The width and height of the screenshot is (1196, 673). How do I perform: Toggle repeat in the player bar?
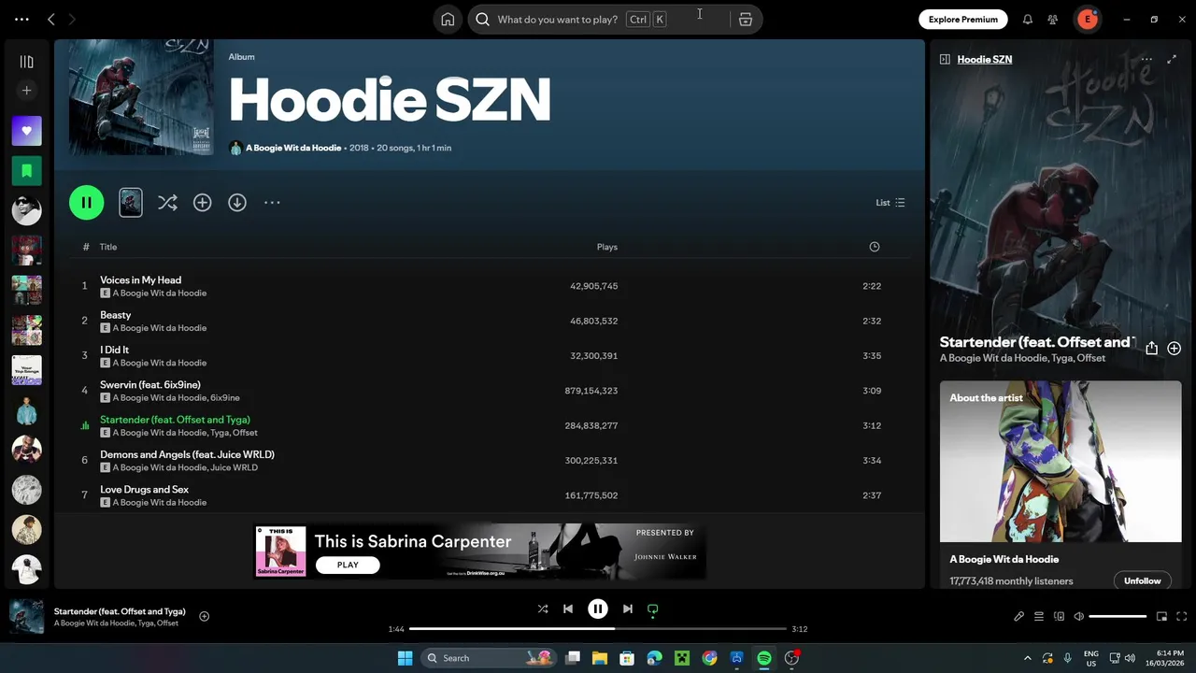[x=653, y=609]
